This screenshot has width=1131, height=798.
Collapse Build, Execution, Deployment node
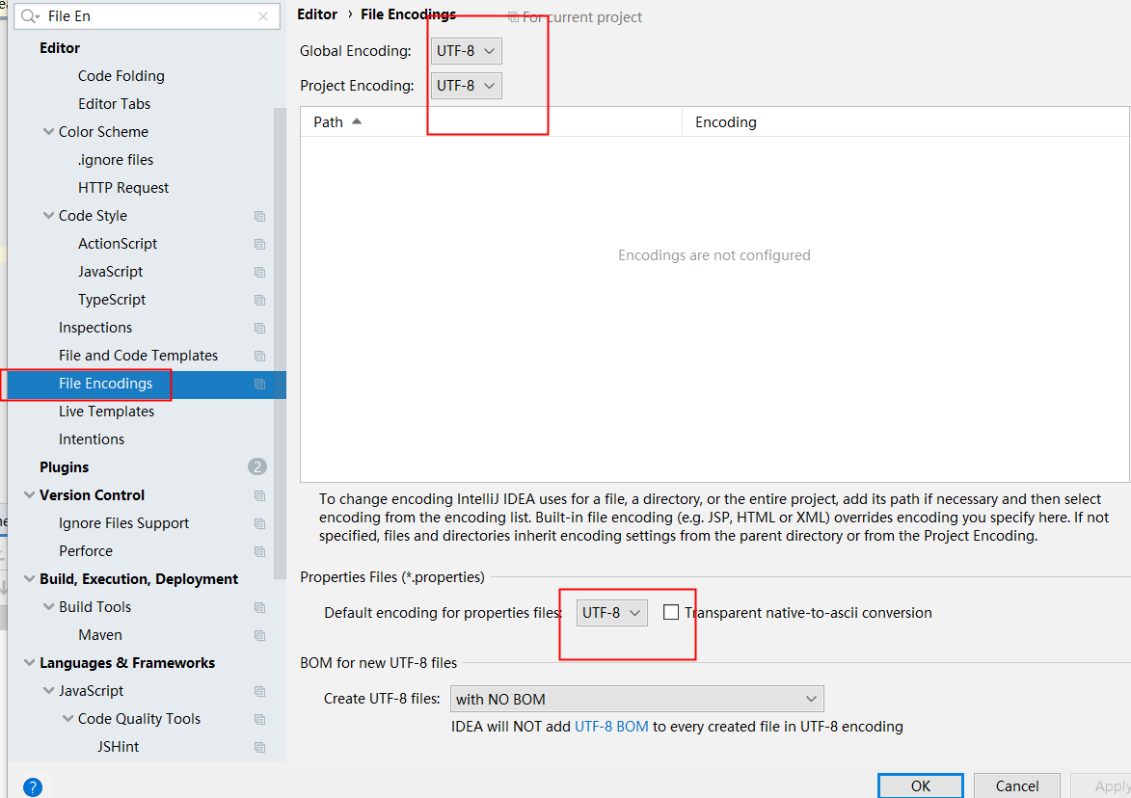tap(30, 579)
